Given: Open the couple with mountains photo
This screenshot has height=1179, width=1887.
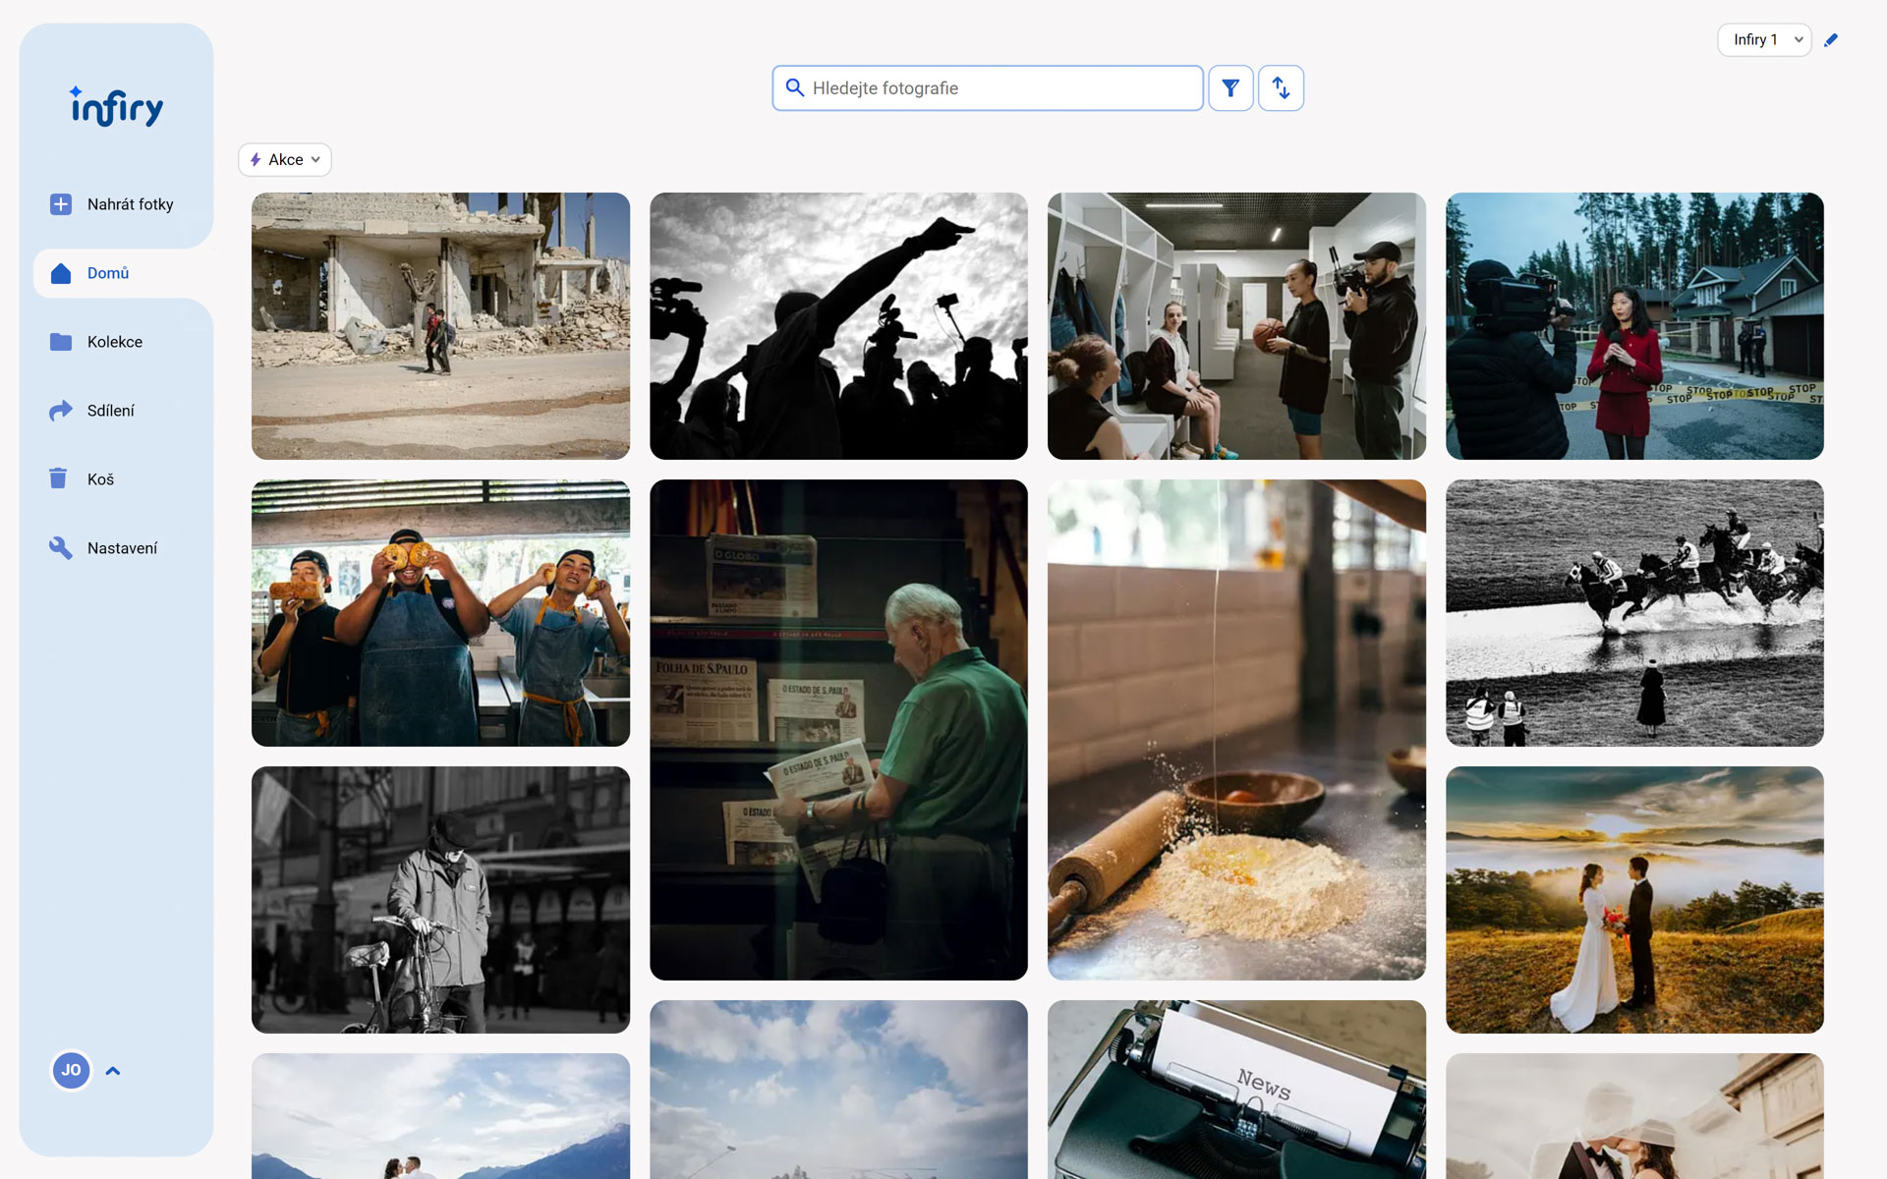Looking at the screenshot, I should (440, 1116).
